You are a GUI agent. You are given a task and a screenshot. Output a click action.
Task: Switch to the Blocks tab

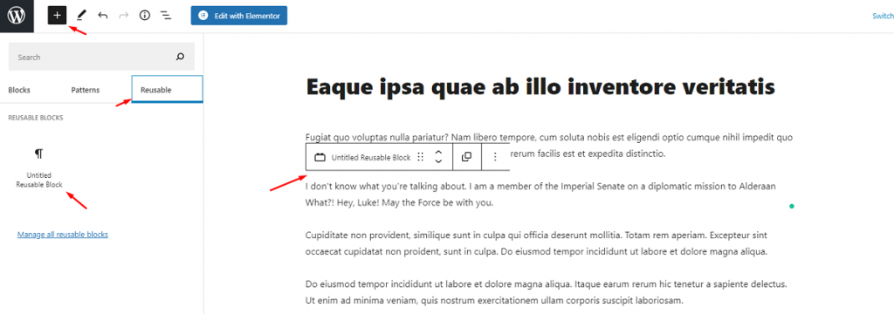click(x=19, y=90)
